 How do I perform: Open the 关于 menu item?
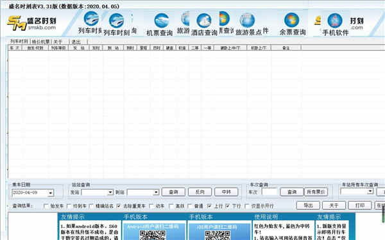[x=58, y=42]
